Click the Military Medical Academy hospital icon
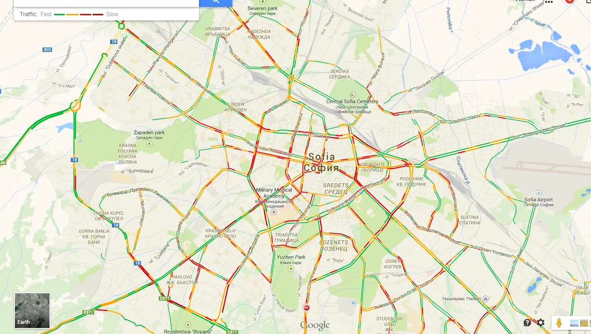Screen dimensions: 591x334 274,212
